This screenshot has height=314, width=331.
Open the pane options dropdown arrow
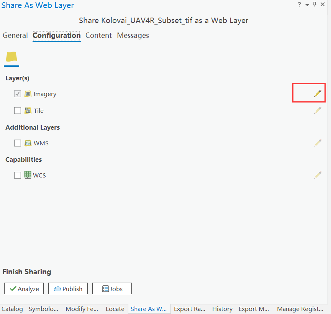pyautogui.click(x=306, y=4)
